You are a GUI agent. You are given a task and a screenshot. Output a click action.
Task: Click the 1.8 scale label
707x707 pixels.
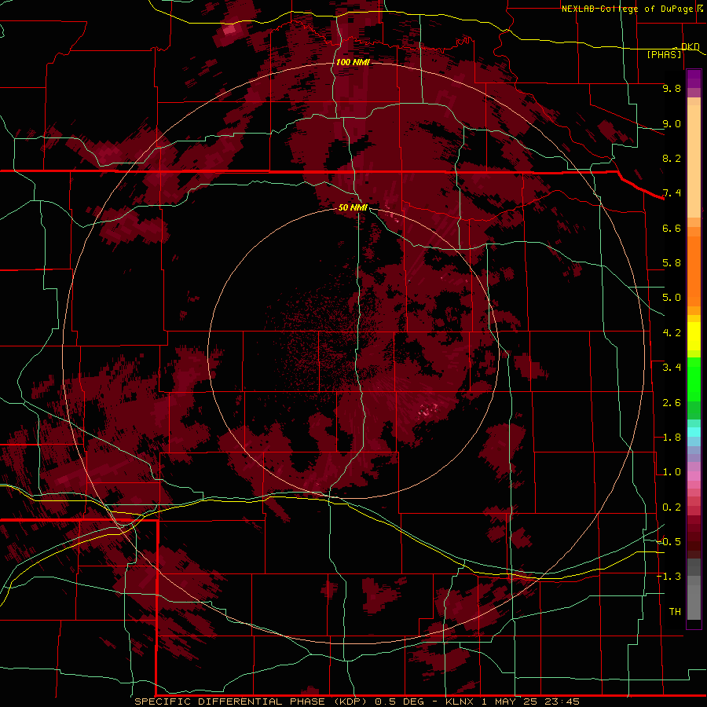672,438
